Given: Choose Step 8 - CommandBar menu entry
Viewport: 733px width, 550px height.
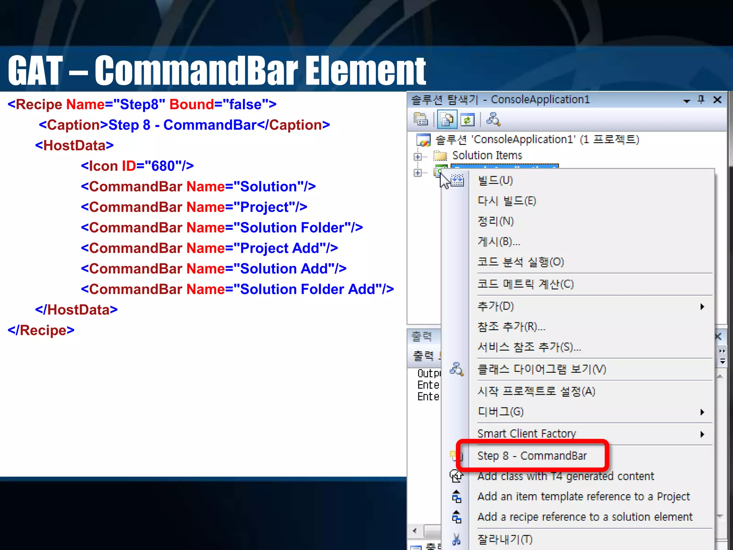Looking at the screenshot, I should click(532, 455).
